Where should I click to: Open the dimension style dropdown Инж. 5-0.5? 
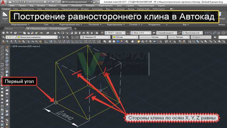(x=141, y=33)
